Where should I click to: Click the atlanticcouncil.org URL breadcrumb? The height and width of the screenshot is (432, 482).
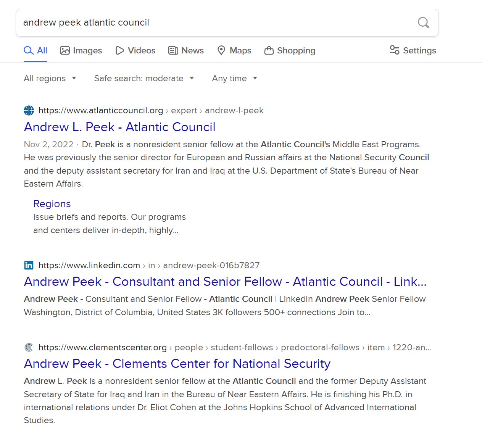151,110
